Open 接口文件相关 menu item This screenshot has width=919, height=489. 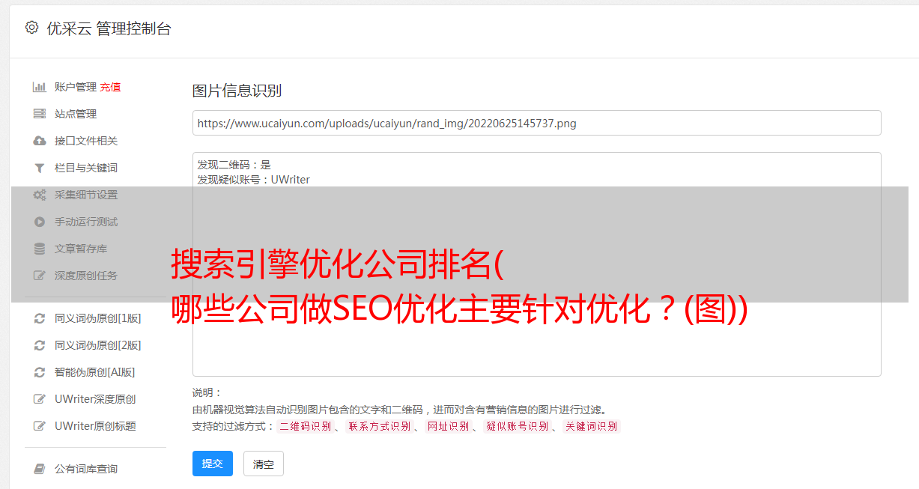(86, 141)
